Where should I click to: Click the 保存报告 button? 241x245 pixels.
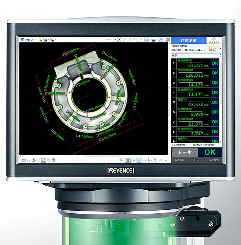[214, 160]
